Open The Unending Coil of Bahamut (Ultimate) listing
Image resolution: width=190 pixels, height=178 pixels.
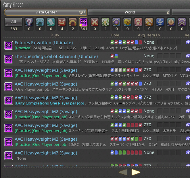pyautogui.click(x=56, y=57)
